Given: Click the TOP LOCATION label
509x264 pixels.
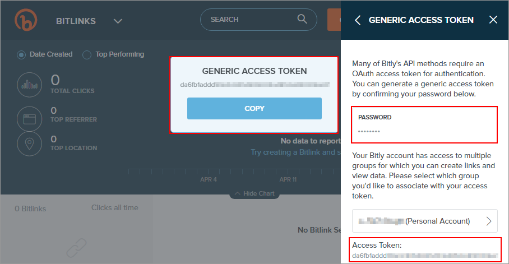Looking at the screenshot, I should (x=73, y=148).
